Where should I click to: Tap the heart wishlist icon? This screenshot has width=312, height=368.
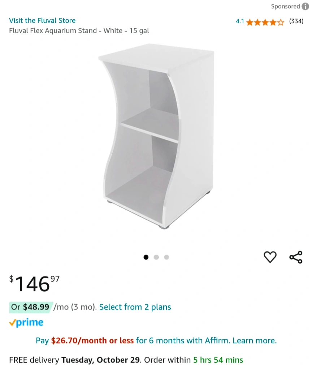pos(270,257)
